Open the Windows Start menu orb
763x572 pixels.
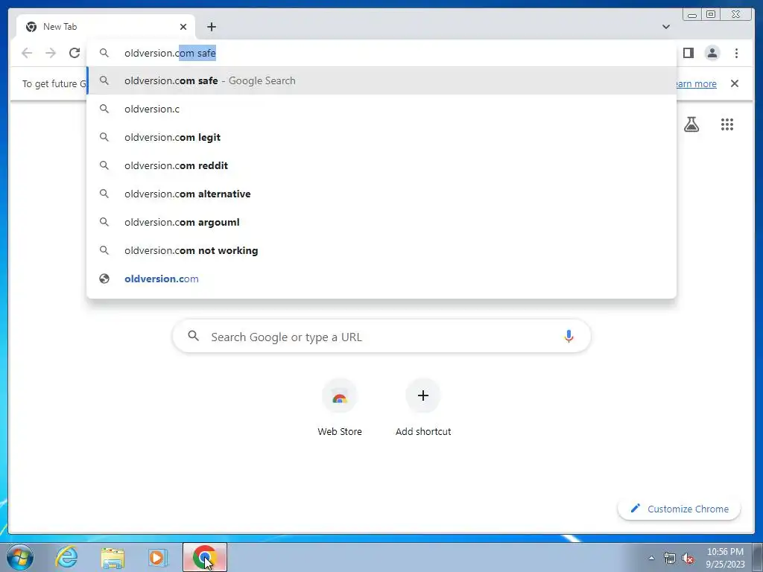point(20,557)
